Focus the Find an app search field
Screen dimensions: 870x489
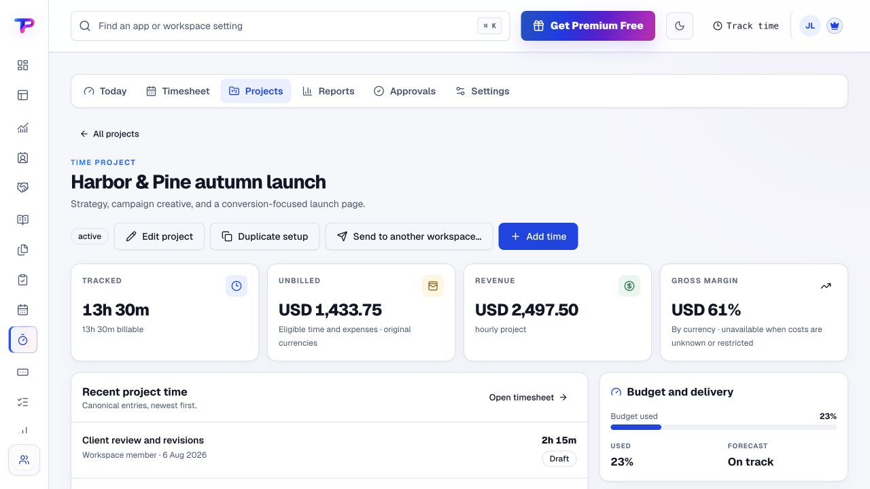tap(290, 26)
